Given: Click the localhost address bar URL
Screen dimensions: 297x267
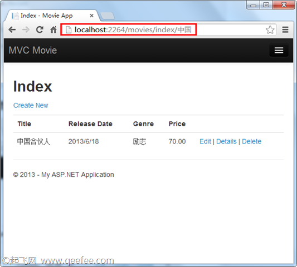Looking at the screenshot, I should click(x=133, y=29).
